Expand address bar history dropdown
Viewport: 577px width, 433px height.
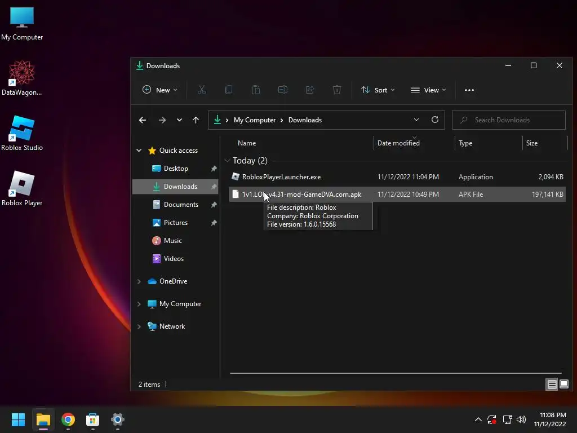(x=416, y=120)
